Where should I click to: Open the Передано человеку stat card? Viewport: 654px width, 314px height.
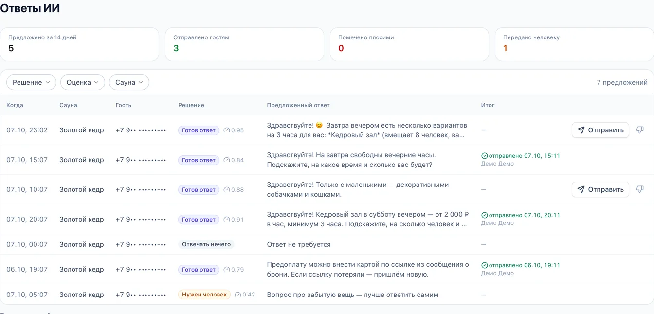[574, 44]
